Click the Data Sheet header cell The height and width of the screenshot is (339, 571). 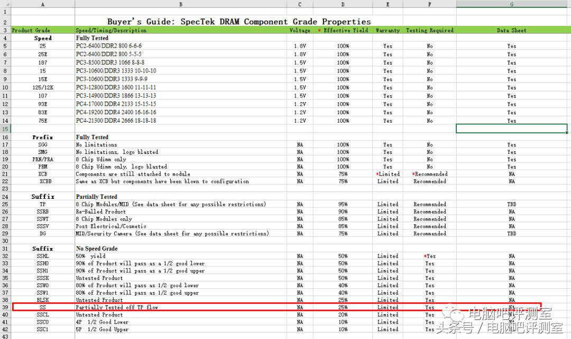(512, 30)
